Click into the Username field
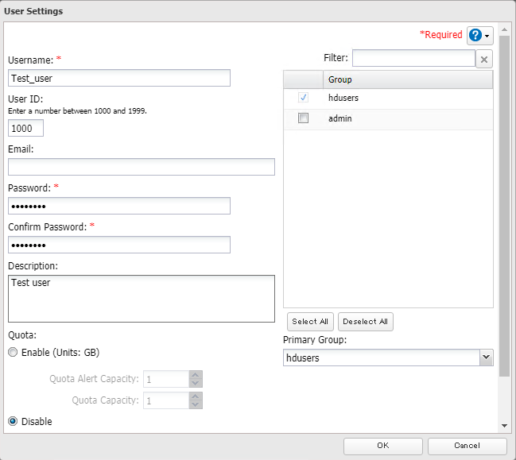 [x=119, y=78]
